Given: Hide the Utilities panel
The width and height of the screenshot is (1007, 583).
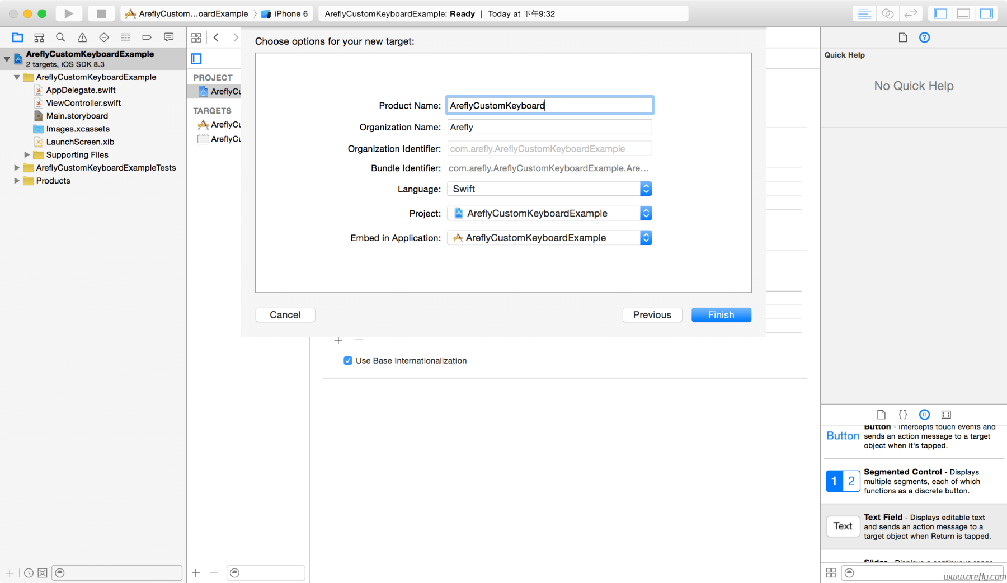Looking at the screenshot, I should (986, 13).
